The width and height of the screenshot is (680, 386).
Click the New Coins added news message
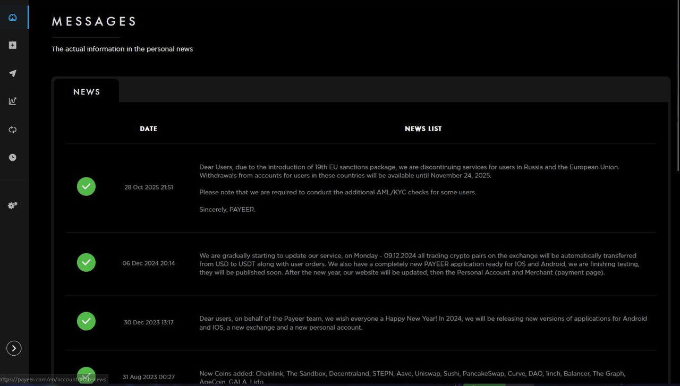[412, 378]
